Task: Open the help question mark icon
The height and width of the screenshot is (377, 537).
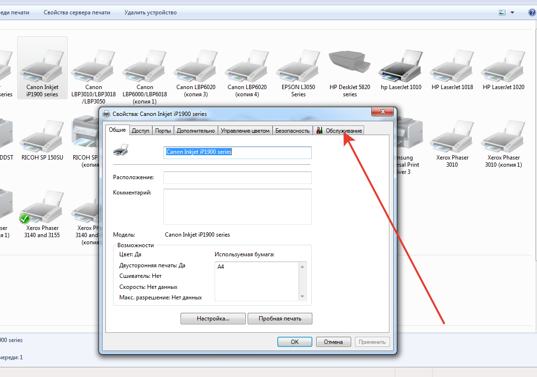Action: click(532, 12)
